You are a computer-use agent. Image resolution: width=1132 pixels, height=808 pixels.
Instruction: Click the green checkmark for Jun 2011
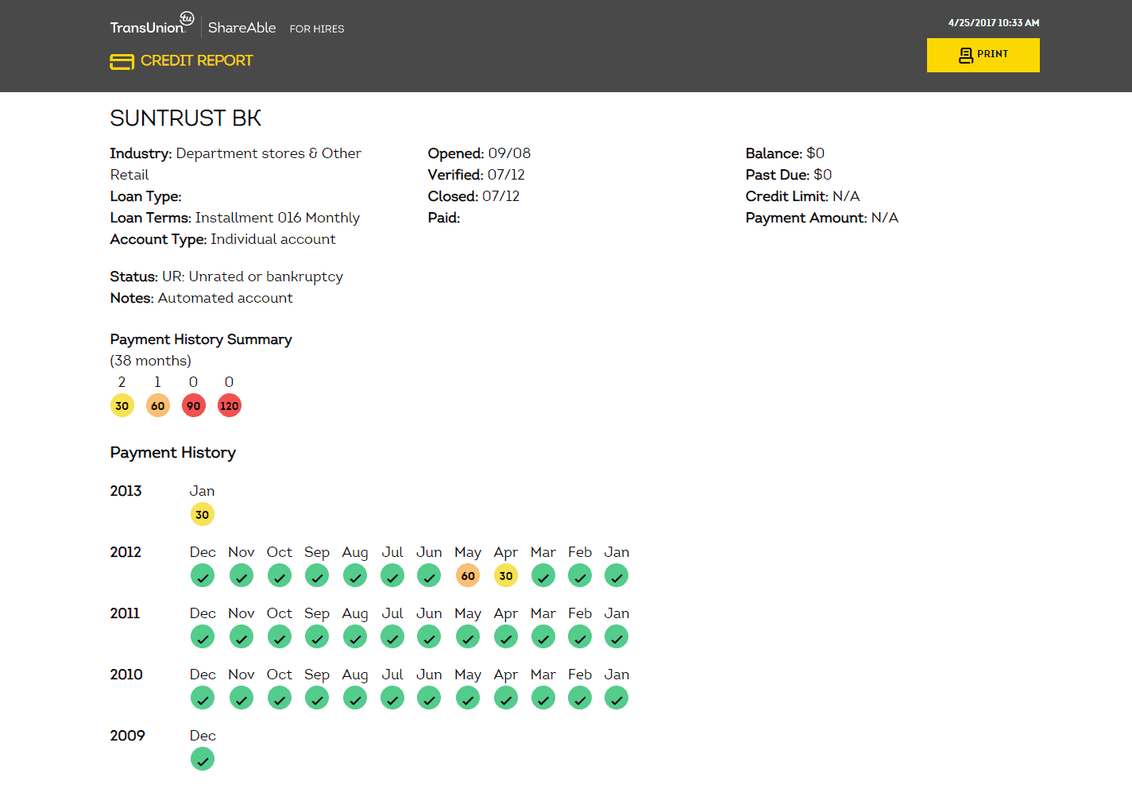point(429,636)
